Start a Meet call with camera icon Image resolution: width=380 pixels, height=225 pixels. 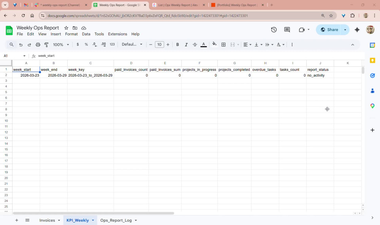(x=302, y=30)
